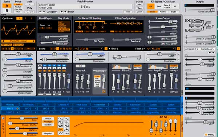Load next patch with right arrow
The height and width of the screenshot is (137, 218).
click(65, 12)
